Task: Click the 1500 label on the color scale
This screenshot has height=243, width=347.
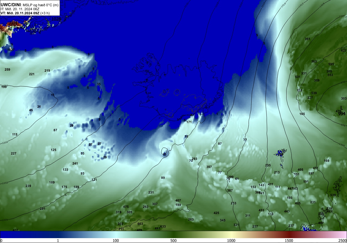Action: click(x=289, y=241)
